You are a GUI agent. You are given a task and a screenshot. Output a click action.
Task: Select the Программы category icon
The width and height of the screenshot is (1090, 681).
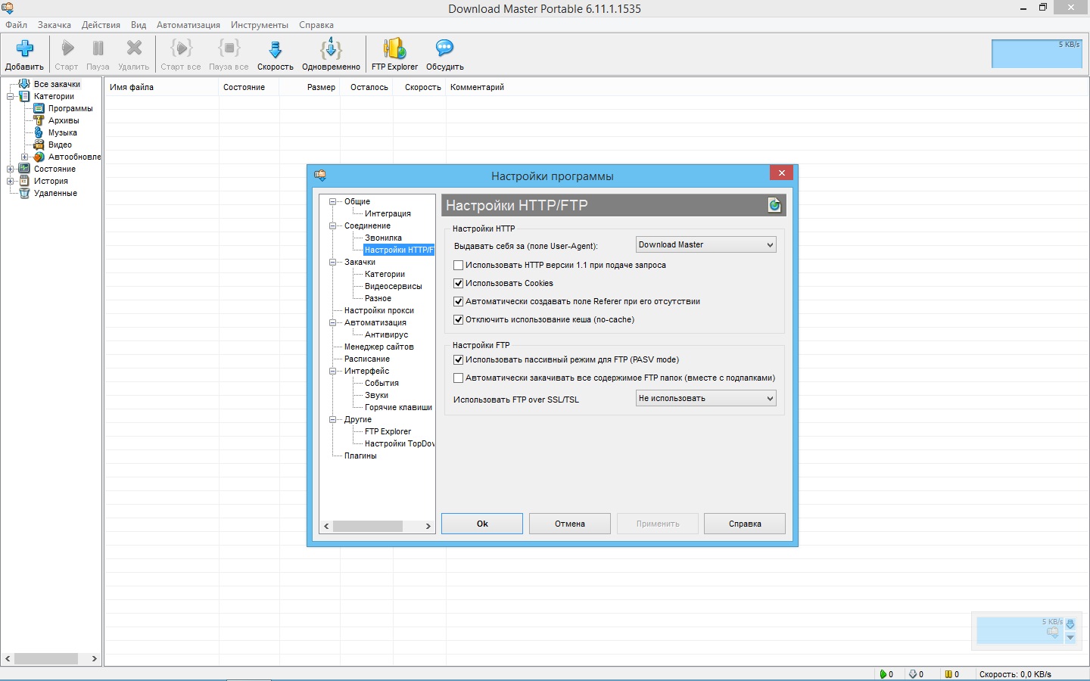pyautogui.click(x=39, y=108)
